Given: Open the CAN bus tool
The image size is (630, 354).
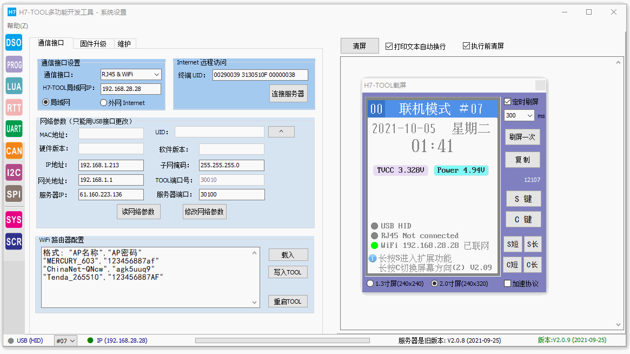Looking at the screenshot, I should click(x=14, y=151).
